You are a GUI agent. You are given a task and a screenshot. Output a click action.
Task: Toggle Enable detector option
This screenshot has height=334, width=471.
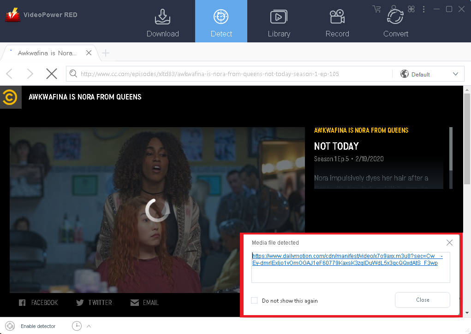coord(38,326)
